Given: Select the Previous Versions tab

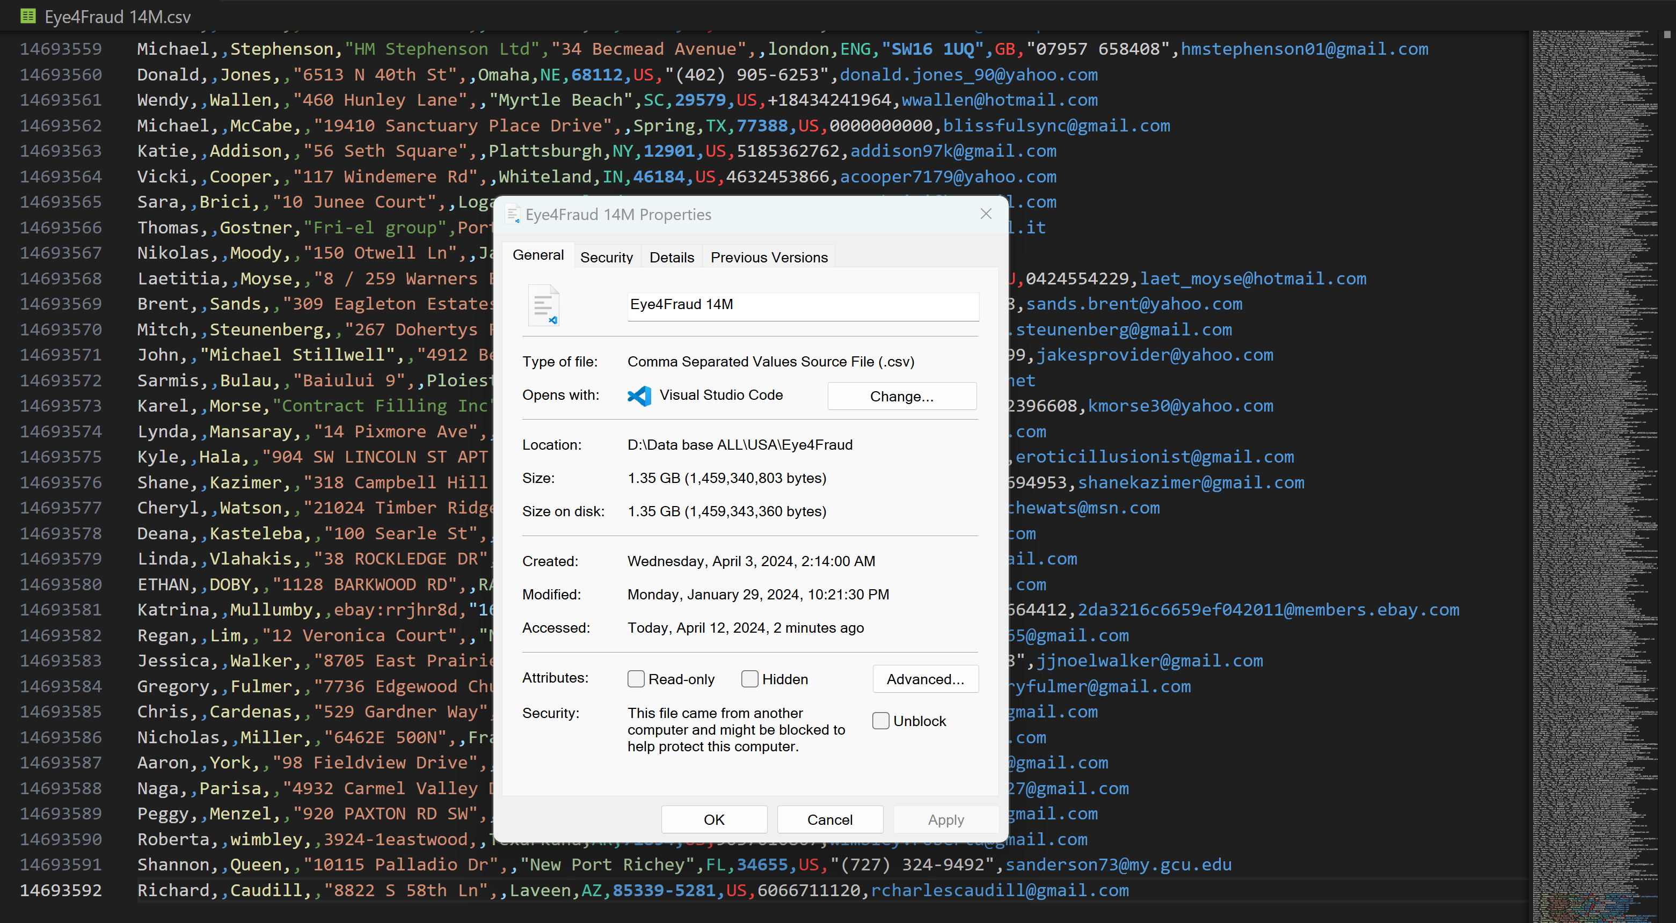Looking at the screenshot, I should pyautogui.click(x=768, y=257).
